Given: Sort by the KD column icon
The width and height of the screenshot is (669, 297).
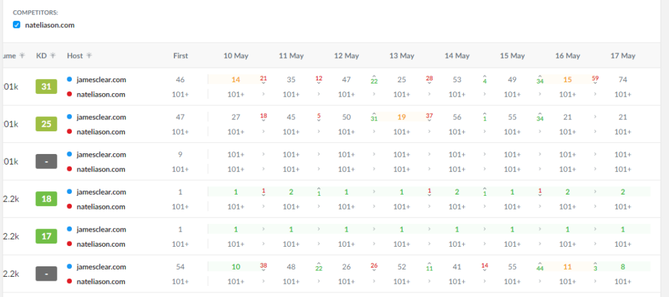Looking at the screenshot, I should (53, 55).
